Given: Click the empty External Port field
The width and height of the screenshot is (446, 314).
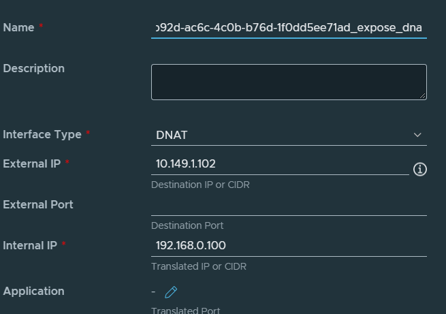Looking at the screenshot, I should point(289,205).
